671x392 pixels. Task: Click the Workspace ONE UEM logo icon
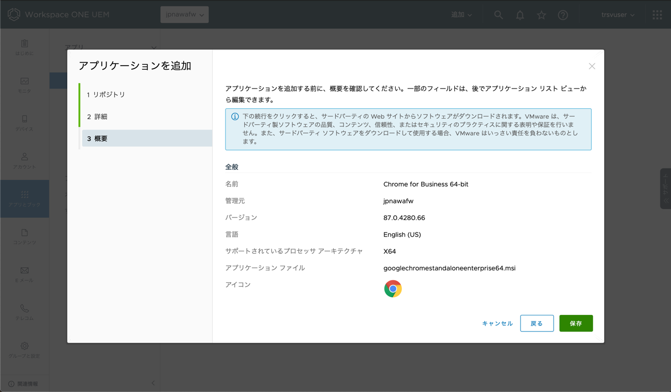[14, 14]
